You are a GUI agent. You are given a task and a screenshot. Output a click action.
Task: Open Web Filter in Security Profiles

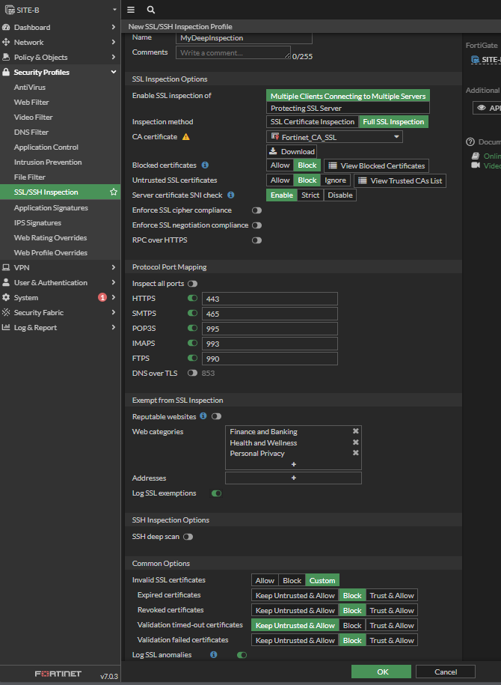(31, 103)
